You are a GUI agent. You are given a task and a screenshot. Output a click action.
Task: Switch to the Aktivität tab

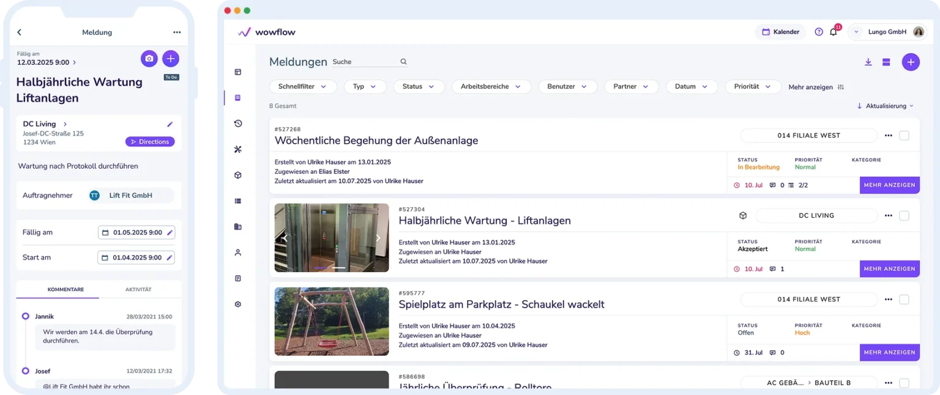[x=138, y=289]
